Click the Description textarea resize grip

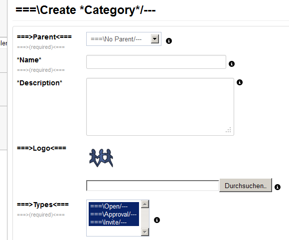pyautogui.click(x=228, y=130)
